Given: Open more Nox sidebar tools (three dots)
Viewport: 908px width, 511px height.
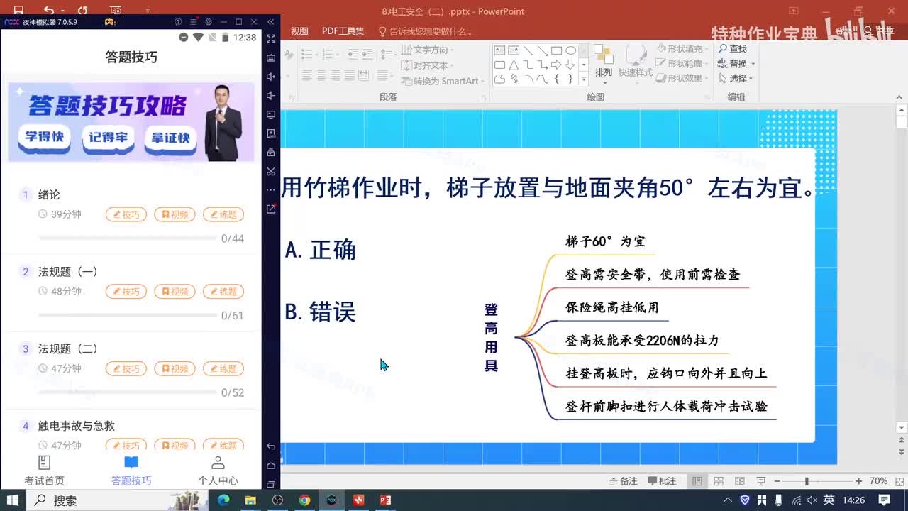Looking at the screenshot, I should pos(271,190).
